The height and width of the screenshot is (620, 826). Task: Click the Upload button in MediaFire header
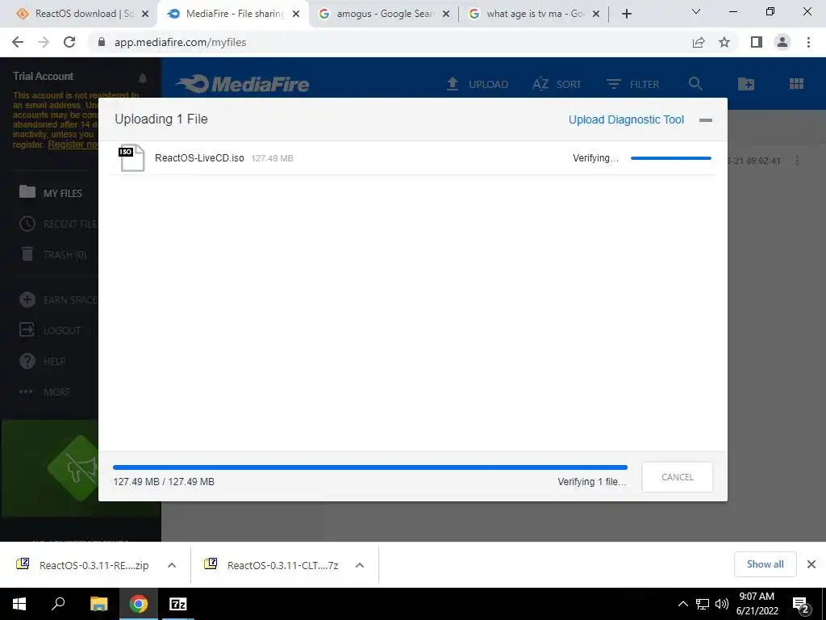(478, 84)
